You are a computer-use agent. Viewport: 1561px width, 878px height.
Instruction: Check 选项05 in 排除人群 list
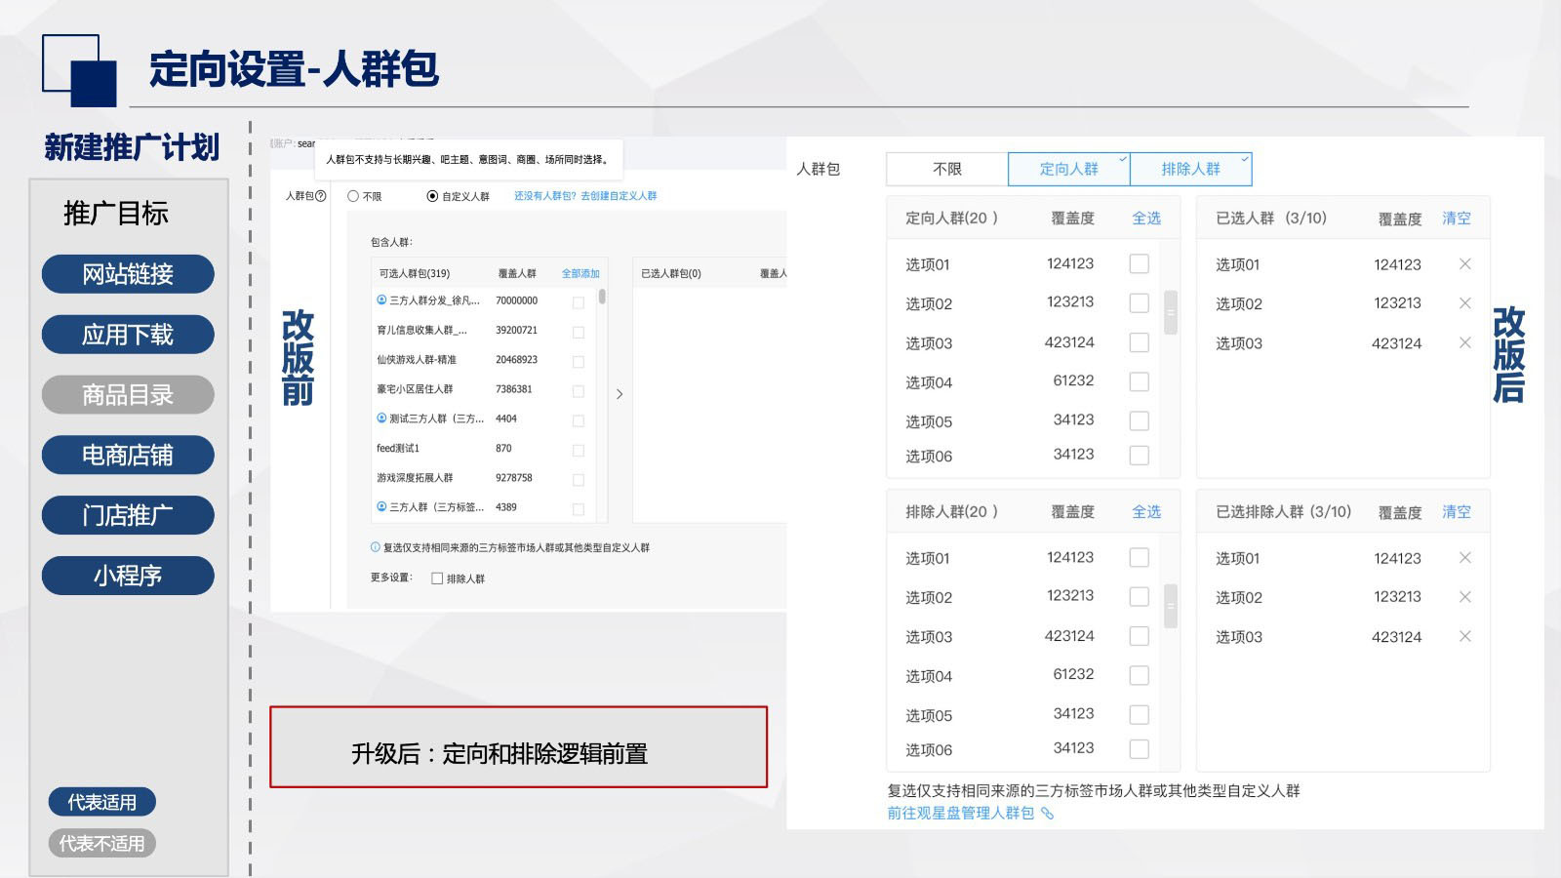tap(1139, 714)
